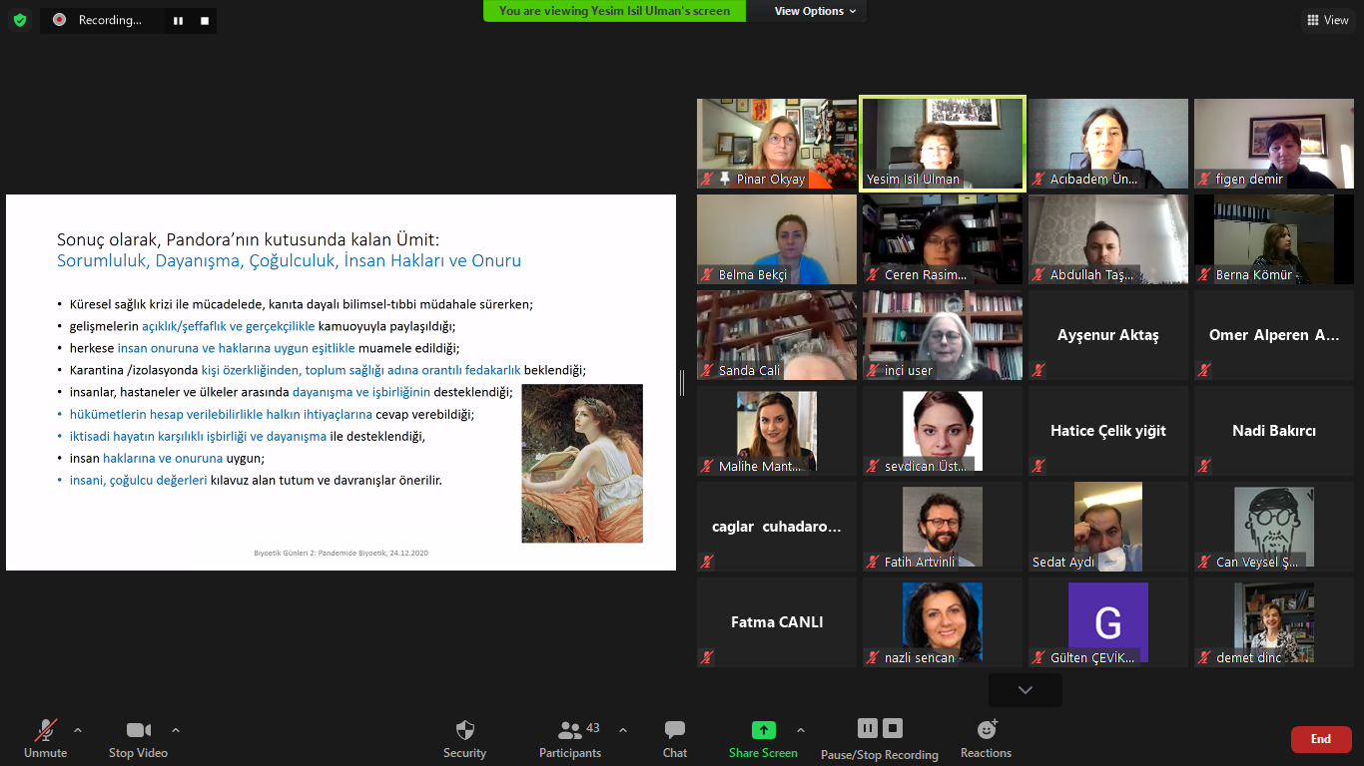Click the red End button

pos(1320,739)
